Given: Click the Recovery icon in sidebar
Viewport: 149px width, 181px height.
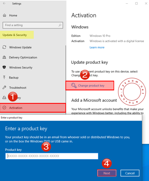Looking at the screenshot, I should (x=4, y=98).
